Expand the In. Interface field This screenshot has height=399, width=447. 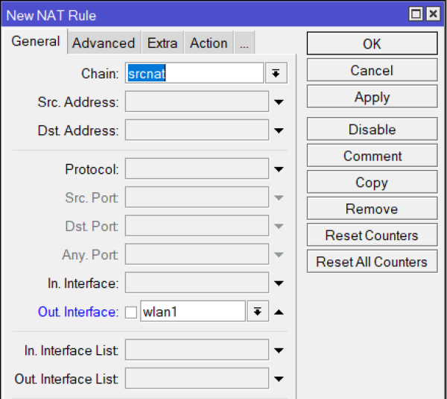tap(279, 283)
